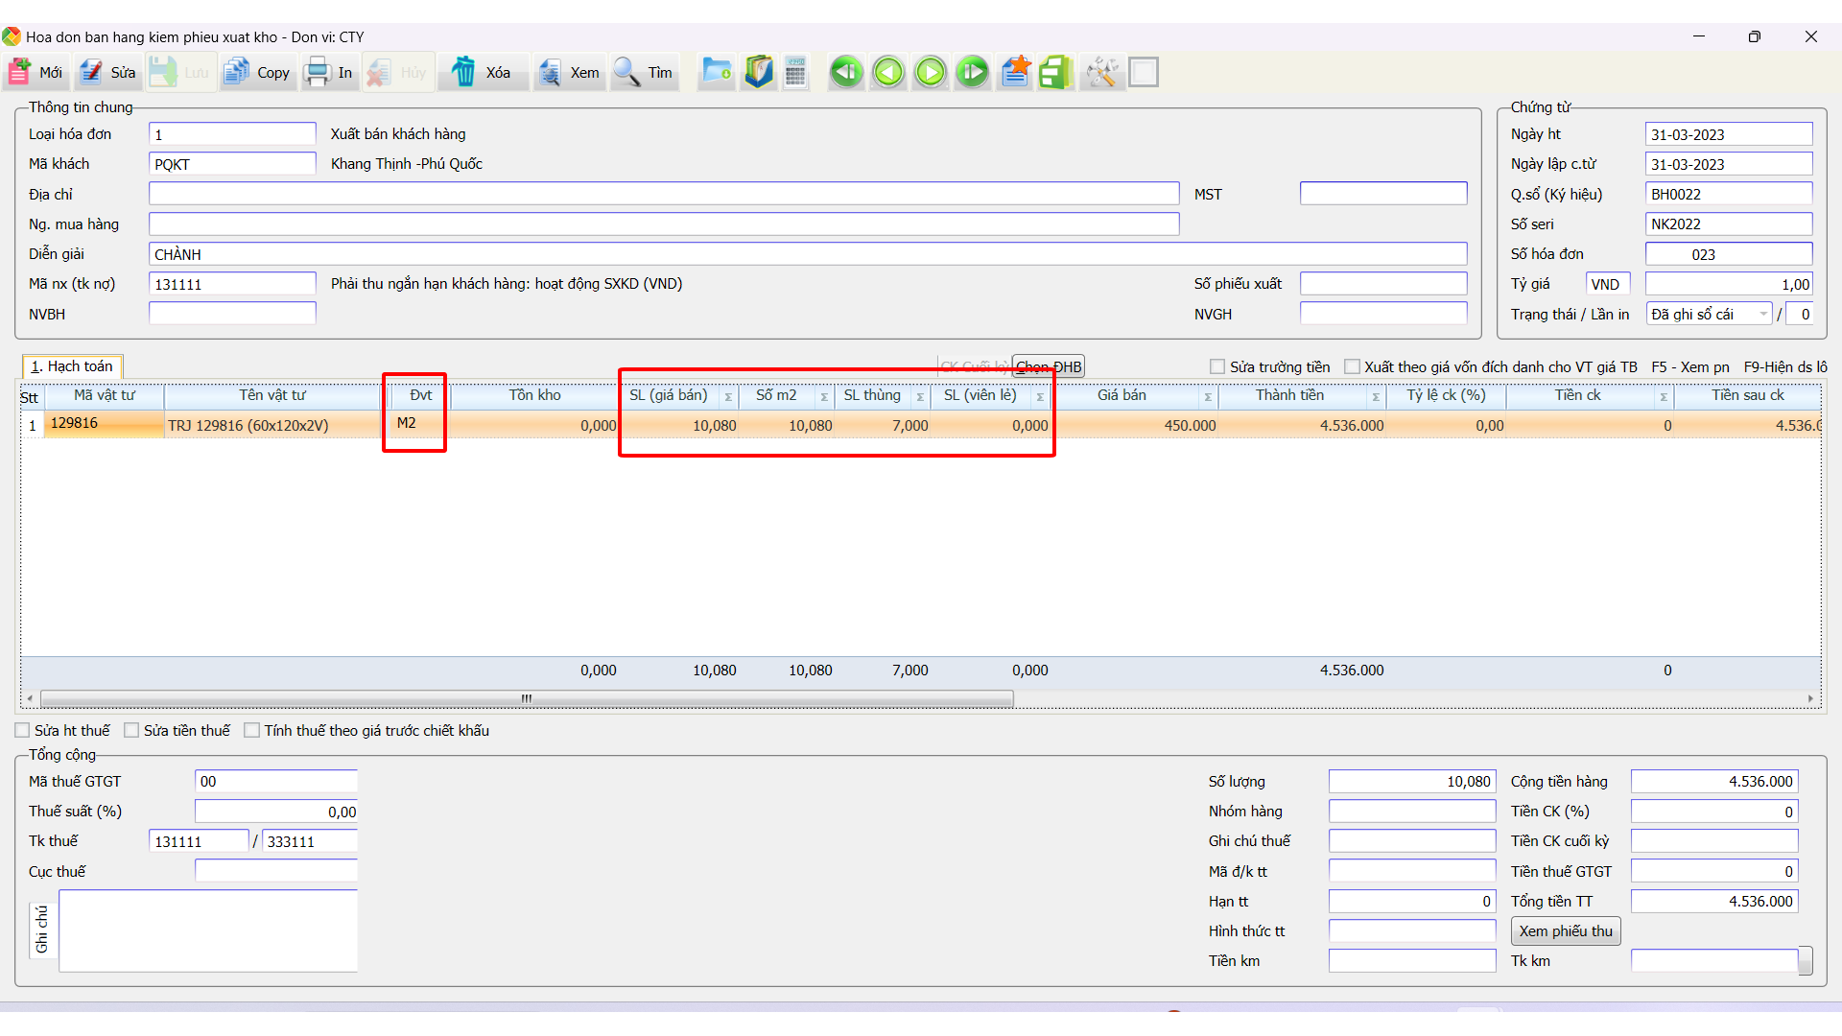Click the app logo in title bar

pyautogui.click(x=12, y=36)
